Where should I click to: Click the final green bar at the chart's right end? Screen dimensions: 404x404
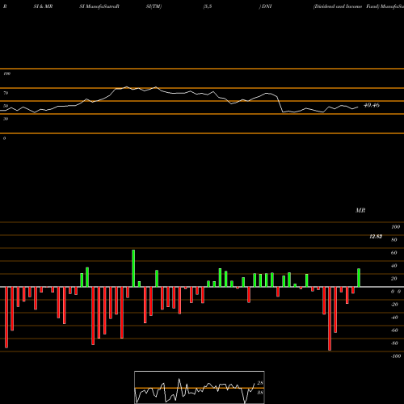click(359, 278)
